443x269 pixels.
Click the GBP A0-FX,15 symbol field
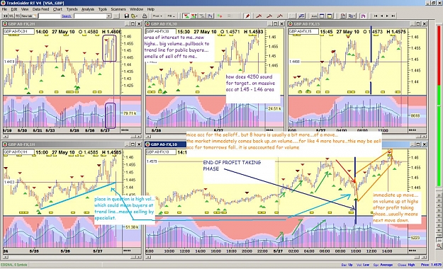pos(303,32)
